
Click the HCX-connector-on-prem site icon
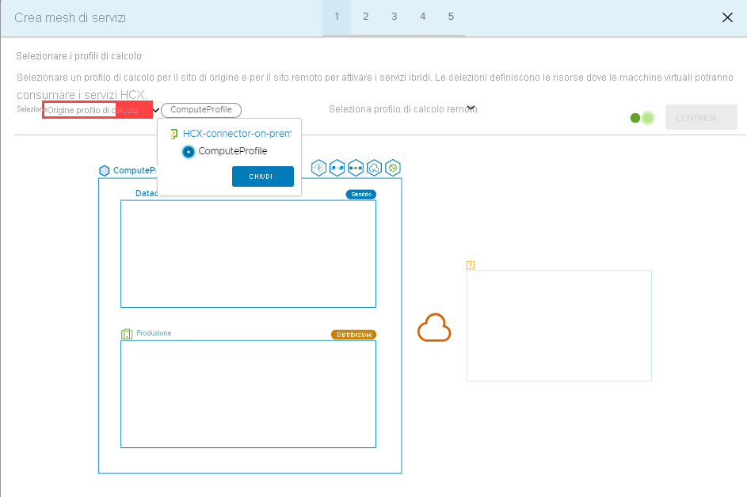pos(174,135)
